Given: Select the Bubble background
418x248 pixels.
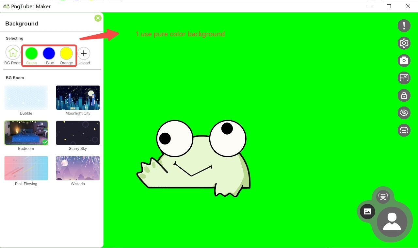Looking at the screenshot, I should [26, 97].
